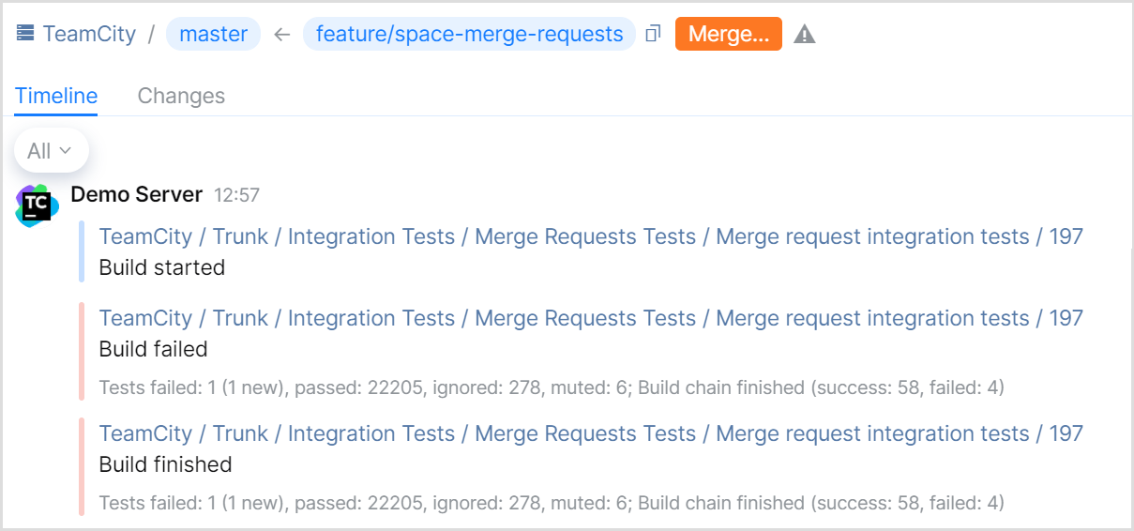
Task: Open the feature/space-merge-requests branch chip
Action: point(469,35)
